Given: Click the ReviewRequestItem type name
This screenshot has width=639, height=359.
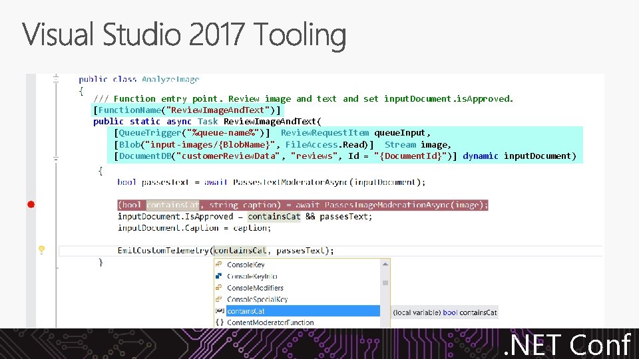Looking at the screenshot, I should pyautogui.click(x=325, y=133).
